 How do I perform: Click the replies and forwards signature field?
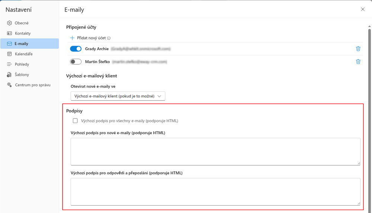[215, 192]
